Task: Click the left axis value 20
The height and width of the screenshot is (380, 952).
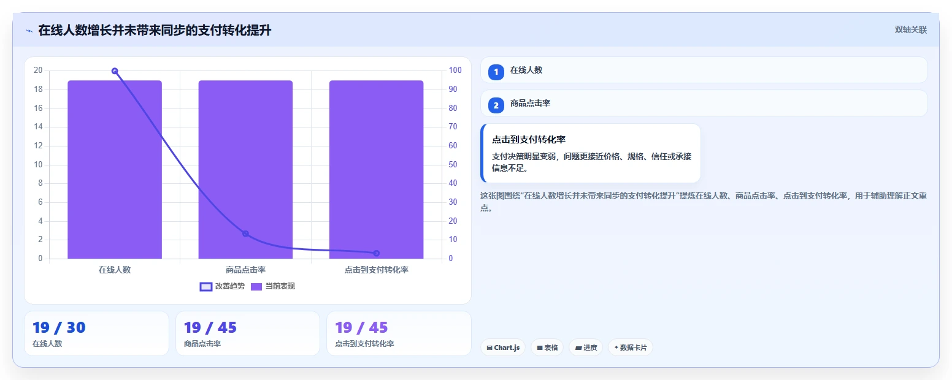Action: pos(38,70)
